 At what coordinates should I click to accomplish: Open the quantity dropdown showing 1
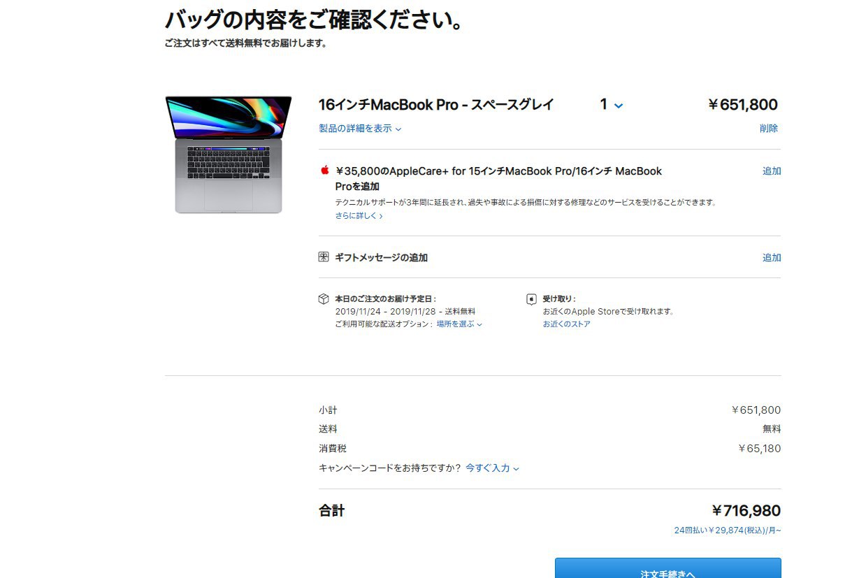pyautogui.click(x=612, y=105)
